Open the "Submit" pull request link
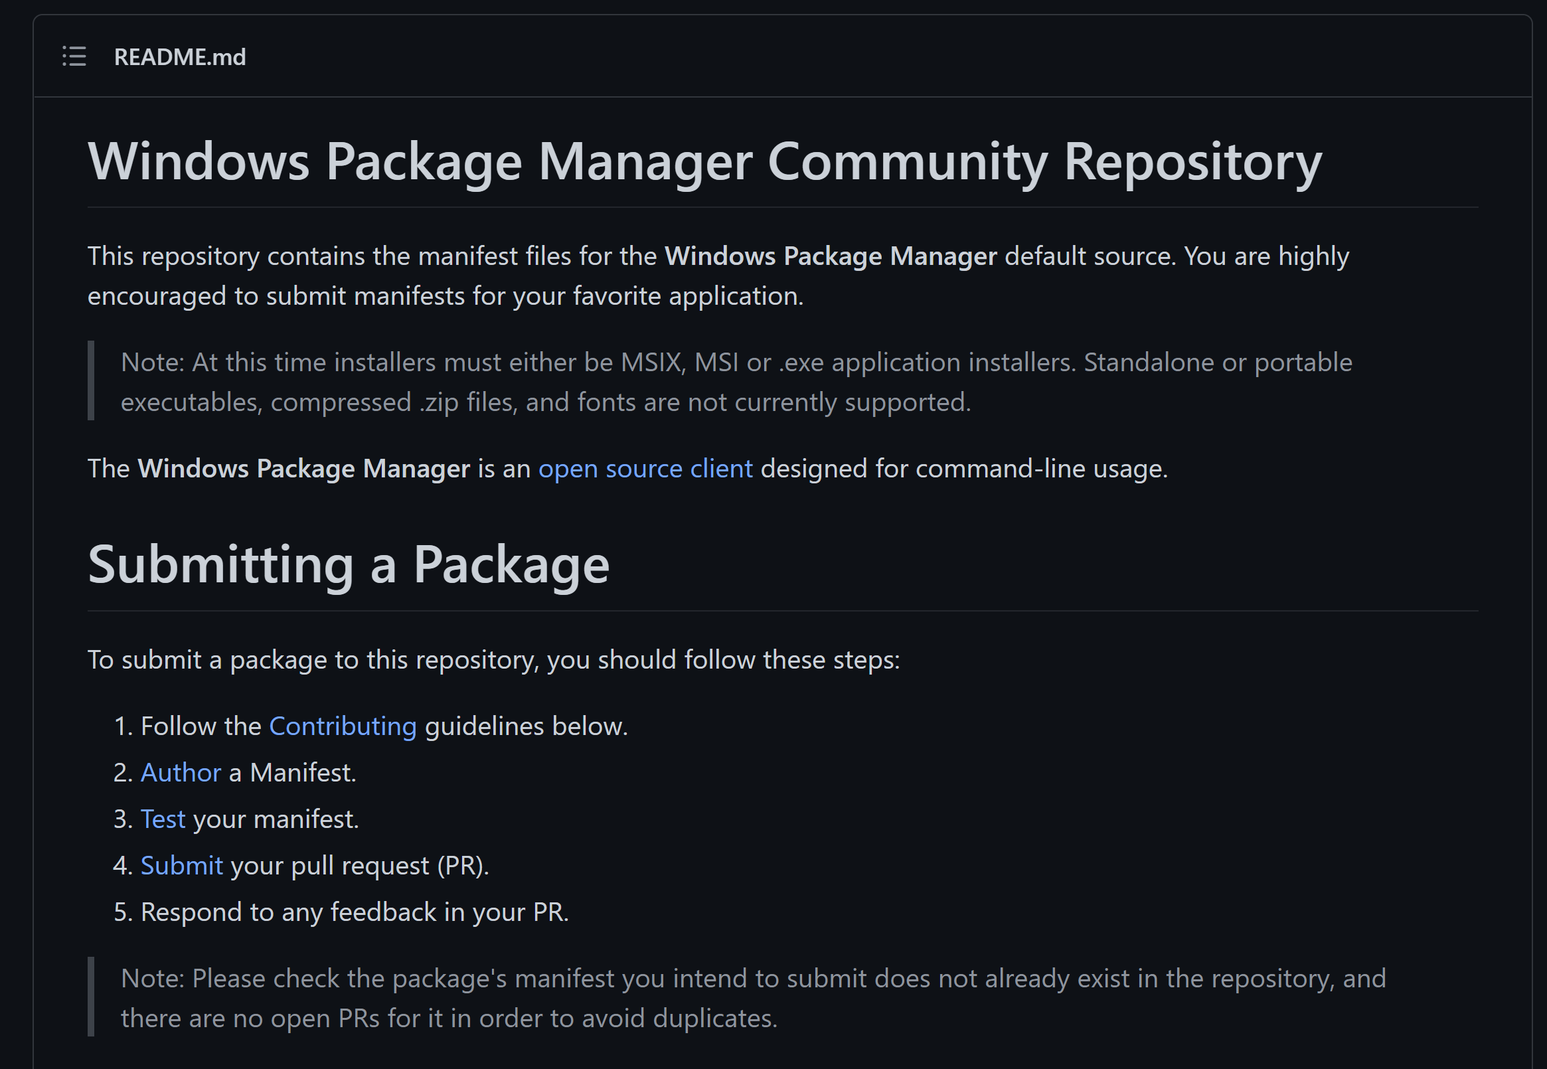The height and width of the screenshot is (1069, 1547). point(181,865)
